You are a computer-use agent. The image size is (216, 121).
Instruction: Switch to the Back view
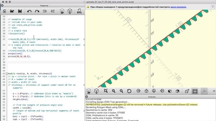178,91
